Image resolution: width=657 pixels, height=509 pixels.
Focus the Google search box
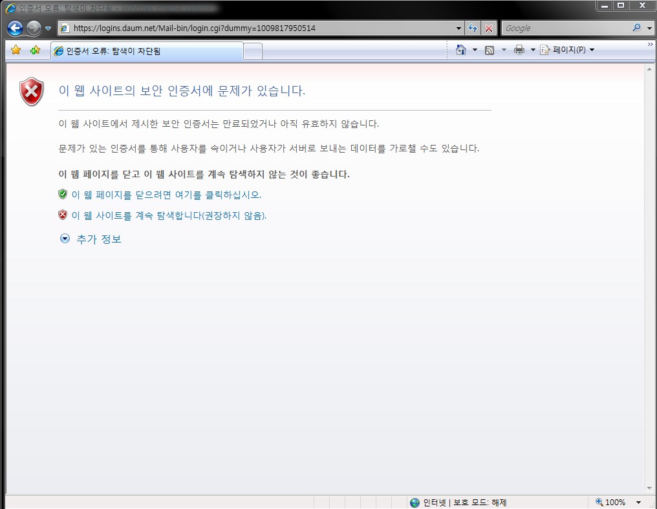tap(566, 28)
